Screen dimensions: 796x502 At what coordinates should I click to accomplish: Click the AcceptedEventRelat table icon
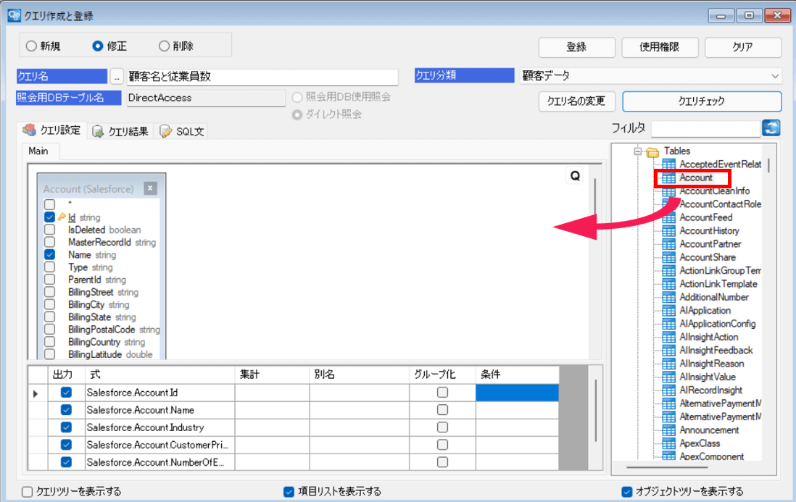[x=669, y=164]
